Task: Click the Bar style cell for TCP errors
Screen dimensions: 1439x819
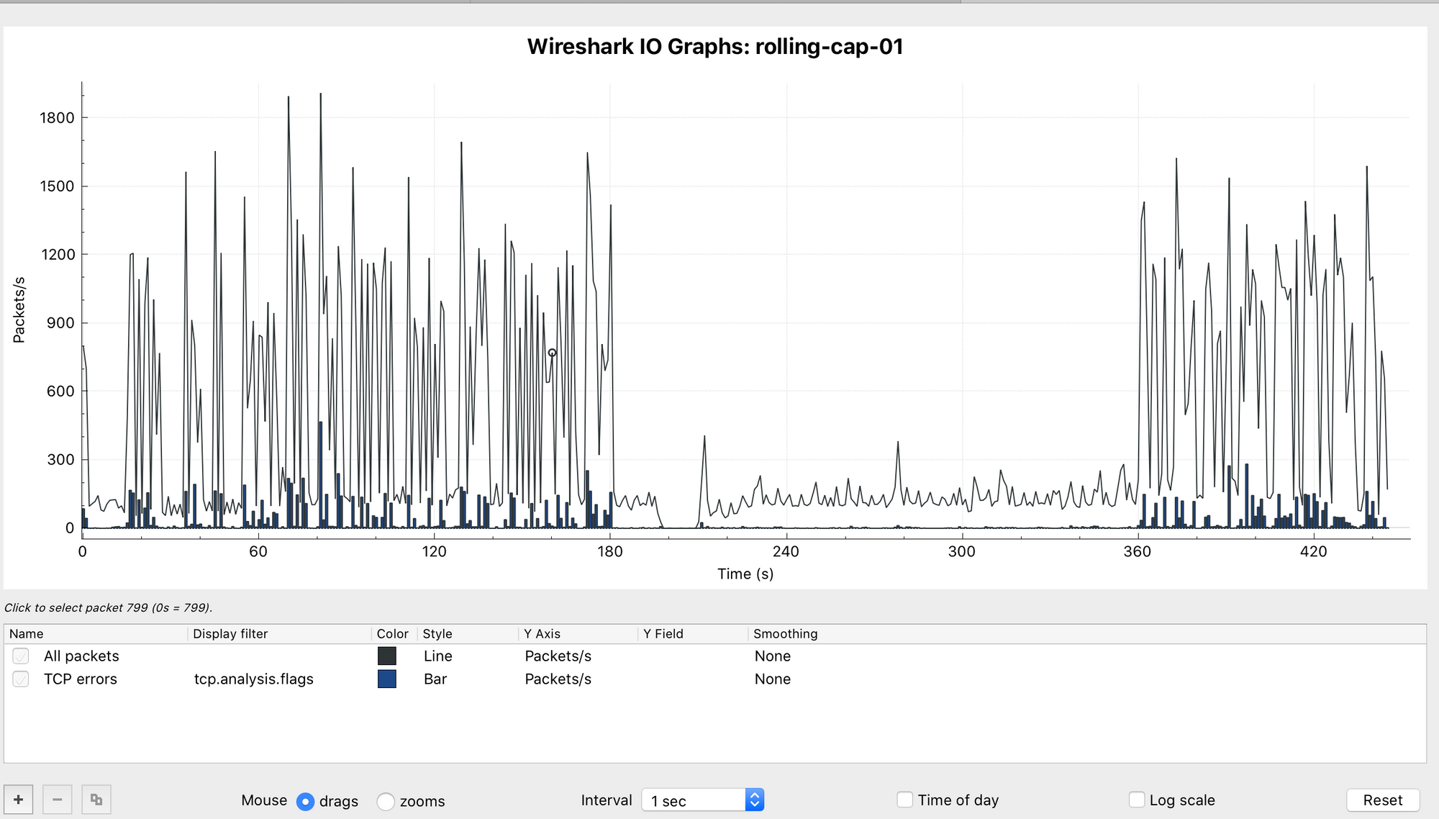Action: pos(435,679)
